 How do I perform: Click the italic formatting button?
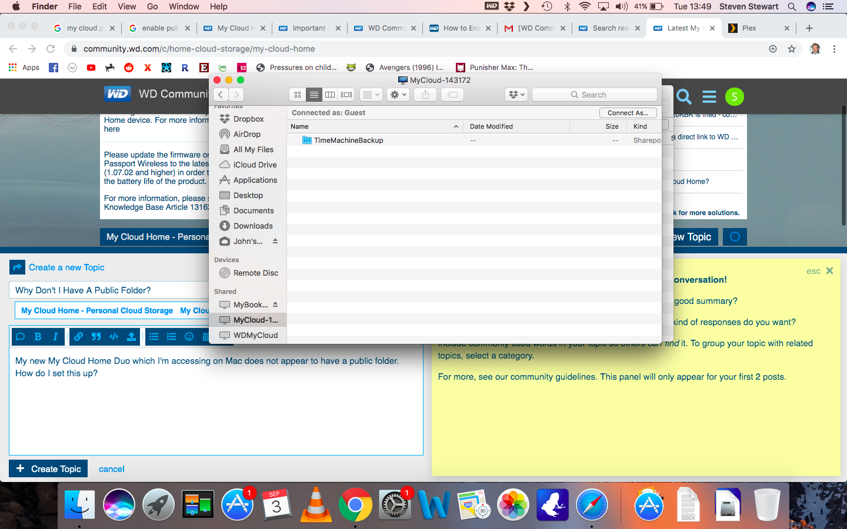[x=55, y=337]
